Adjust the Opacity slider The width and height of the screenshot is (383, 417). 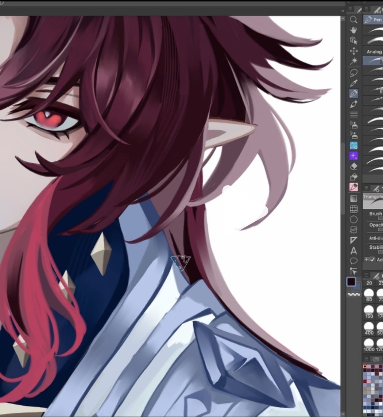point(380,229)
